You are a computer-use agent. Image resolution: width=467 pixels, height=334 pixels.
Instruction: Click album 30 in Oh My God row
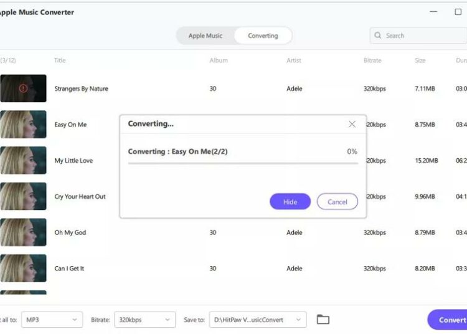click(x=213, y=232)
